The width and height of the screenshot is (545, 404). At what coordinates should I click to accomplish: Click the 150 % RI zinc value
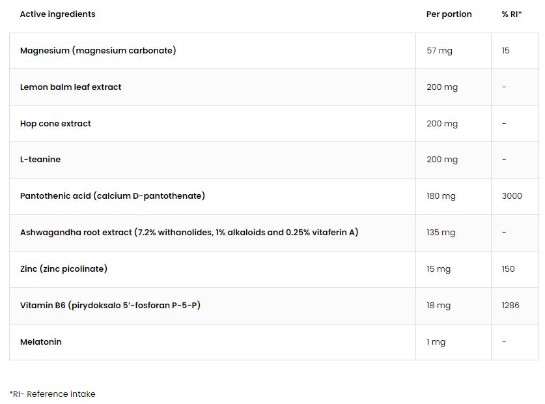(x=508, y=268)
